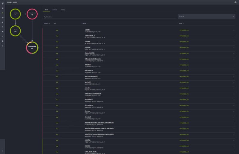This screenshot has height=154, width=239.
Task: Select the Storage node in the graph
Action: pos(15,14)
